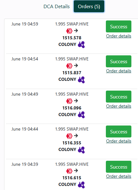Click the SWAP.HIVE icon in the 04:49 order
The width and height of the screenshot is (138, 190).
tap(69, 101)
